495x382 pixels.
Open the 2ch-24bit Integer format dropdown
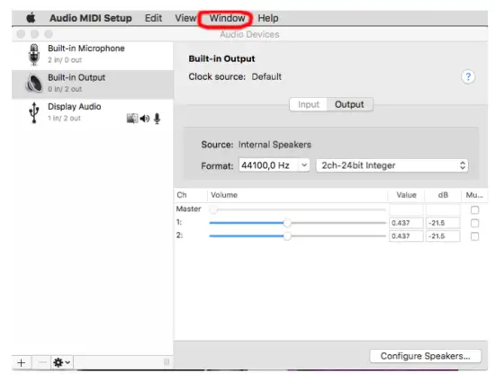click(392, 165)
